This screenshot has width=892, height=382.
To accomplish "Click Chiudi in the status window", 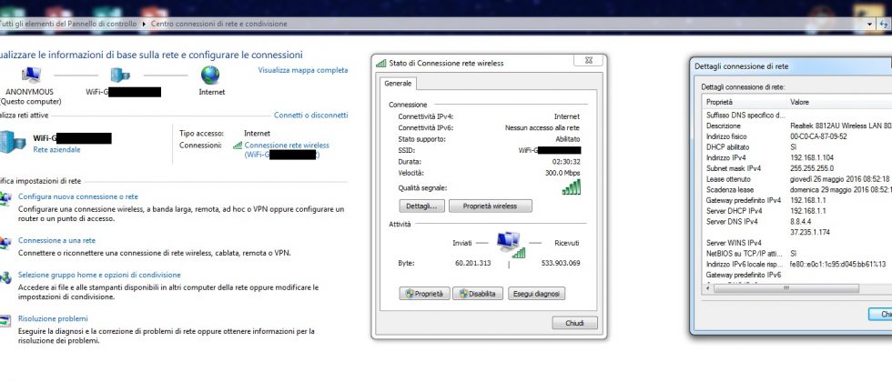I will click(x=574, y=324).
